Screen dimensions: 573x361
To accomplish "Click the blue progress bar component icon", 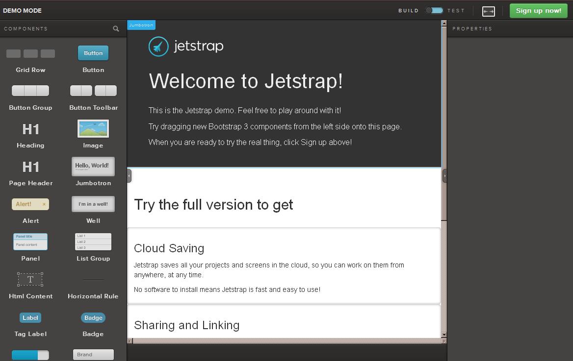I will pos(30,355).
